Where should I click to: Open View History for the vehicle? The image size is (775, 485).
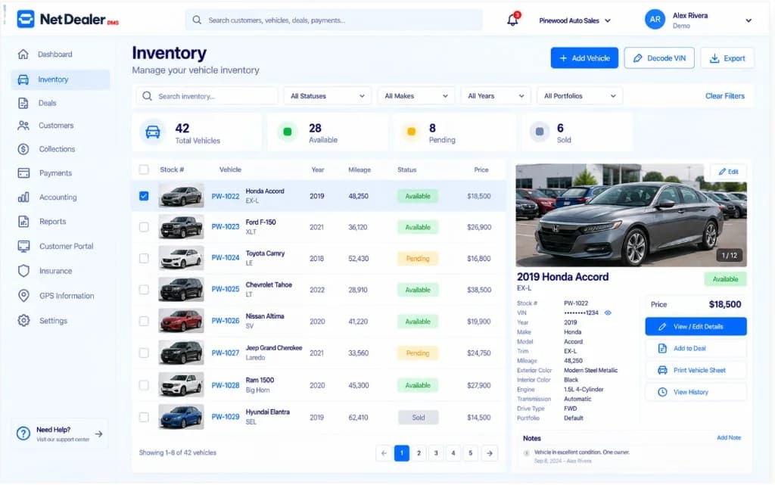tap(696, 392)
